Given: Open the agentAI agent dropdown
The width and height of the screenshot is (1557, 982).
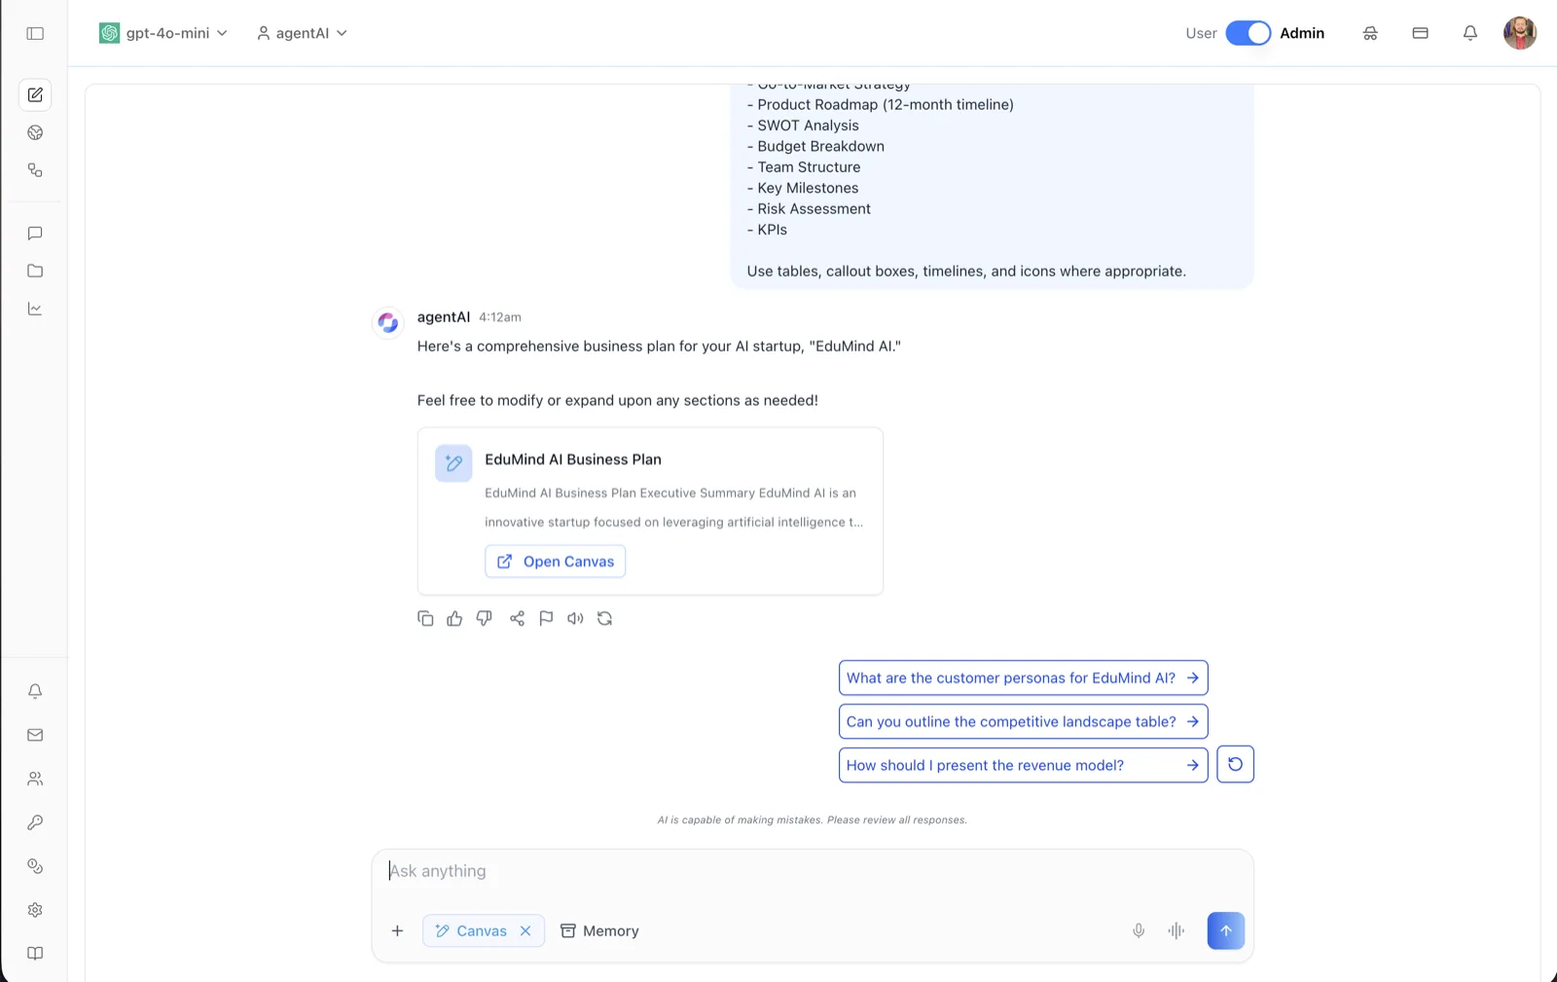Looking at the screenshot, I should click(x=302, y=33).
